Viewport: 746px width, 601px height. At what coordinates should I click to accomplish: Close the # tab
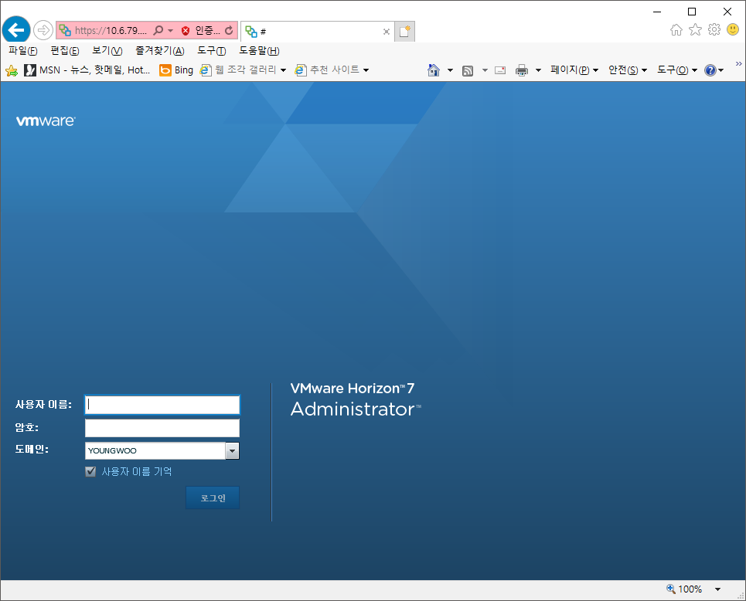click(x=387, y=32)
